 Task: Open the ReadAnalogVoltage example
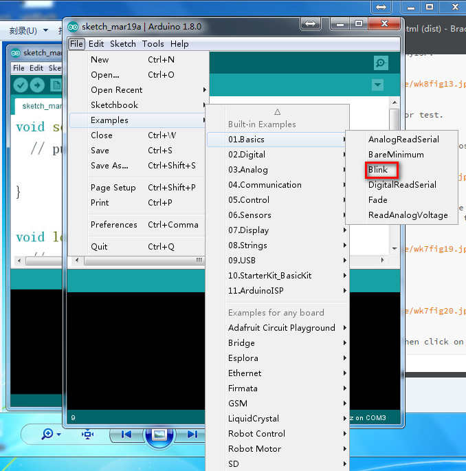402,215
